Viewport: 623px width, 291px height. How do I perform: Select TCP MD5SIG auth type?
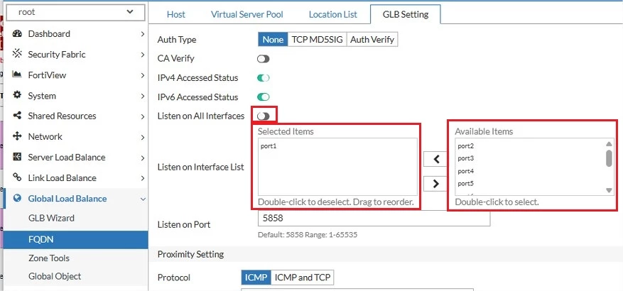tap(317, 40)
